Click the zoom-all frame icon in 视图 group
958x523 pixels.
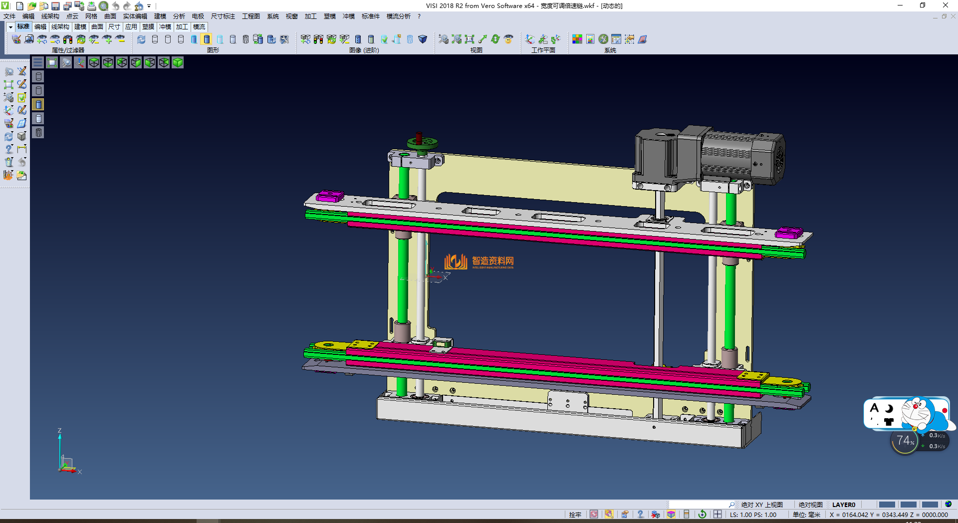[x=470, y=39]
